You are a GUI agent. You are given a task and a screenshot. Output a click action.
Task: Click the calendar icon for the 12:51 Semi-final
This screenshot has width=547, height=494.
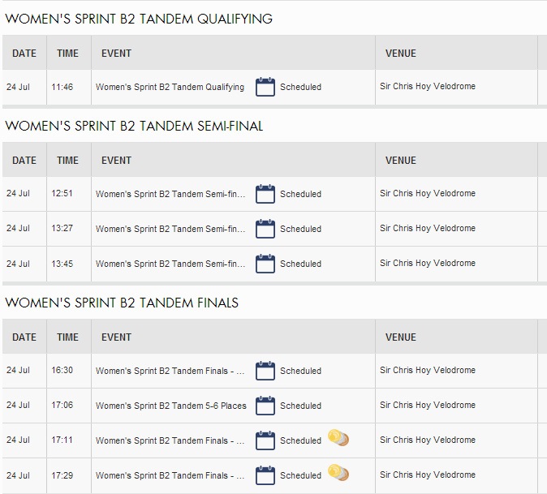[265, 194]
